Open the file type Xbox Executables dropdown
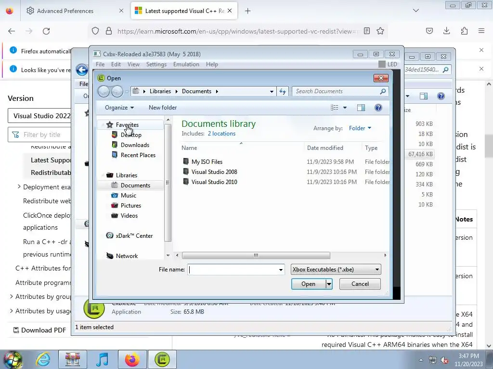This screenshot has width=493, height=369. pos(336,270)
